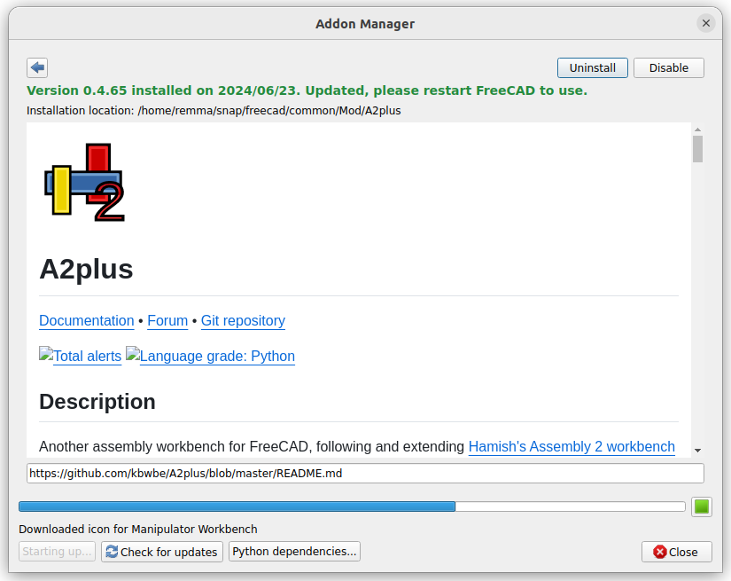Click the red X icon on the Close button
The height and width of the screenshot is (581, 731).
click(x=659, y=552)
